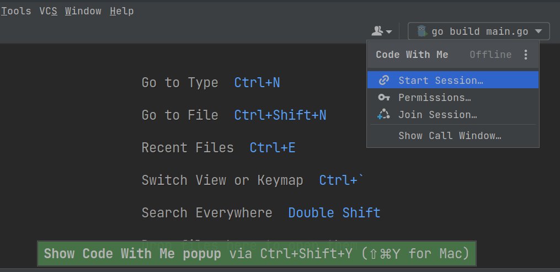Click the Recent Files label
Viewport: 560px width, 272px height.
(188, 147)
